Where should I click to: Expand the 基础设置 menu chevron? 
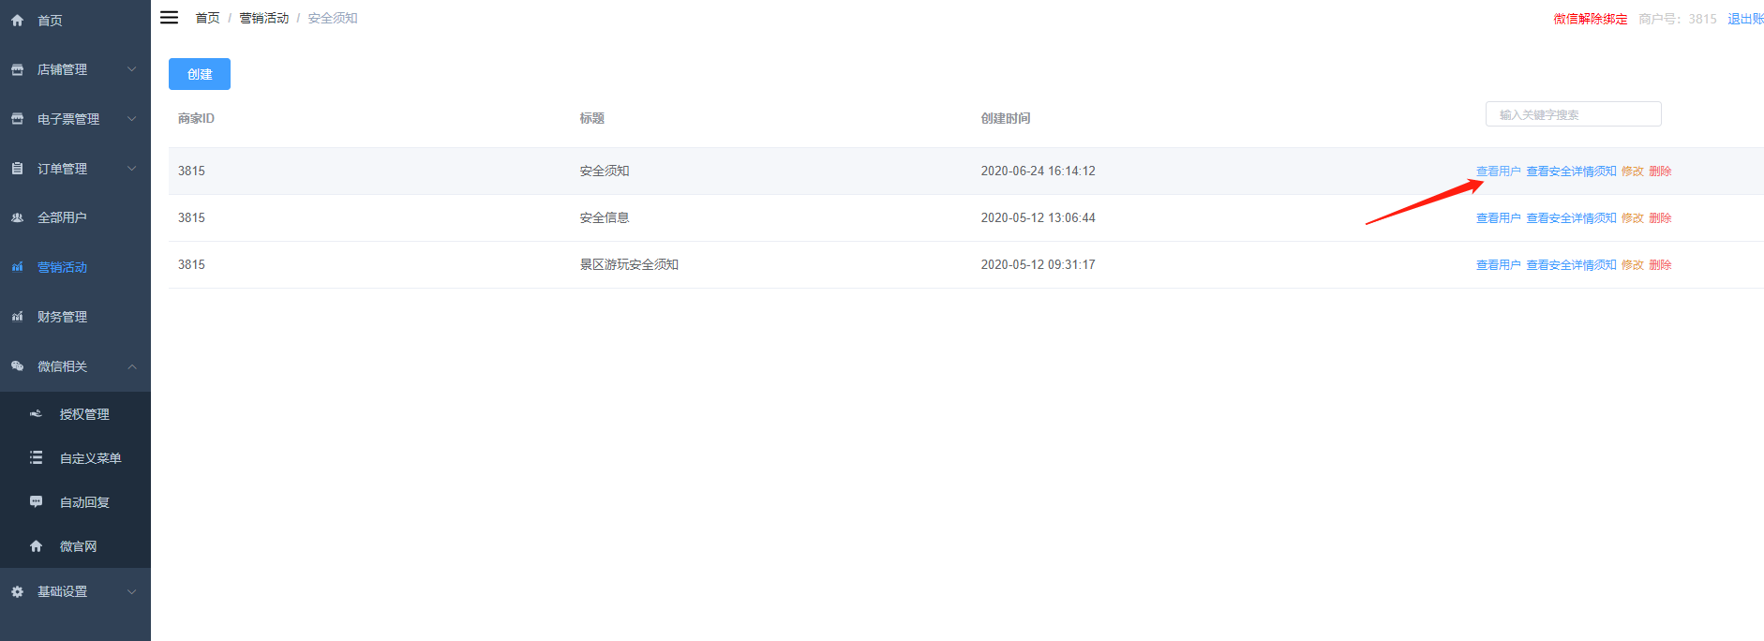132,591
